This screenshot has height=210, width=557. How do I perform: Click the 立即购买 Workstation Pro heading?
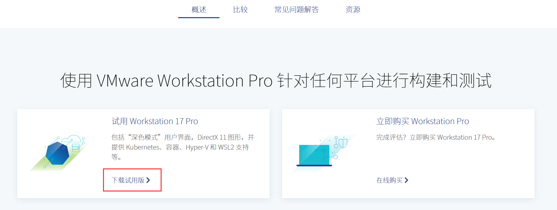[423, 121]
